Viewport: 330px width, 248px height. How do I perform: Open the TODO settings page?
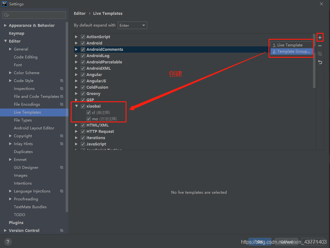pyautogui.click(x=19, y=215)
